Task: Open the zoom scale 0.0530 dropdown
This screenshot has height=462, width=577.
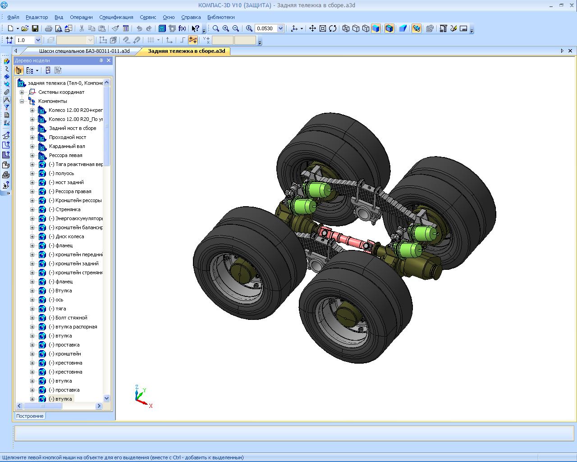Action: [280, 28]
